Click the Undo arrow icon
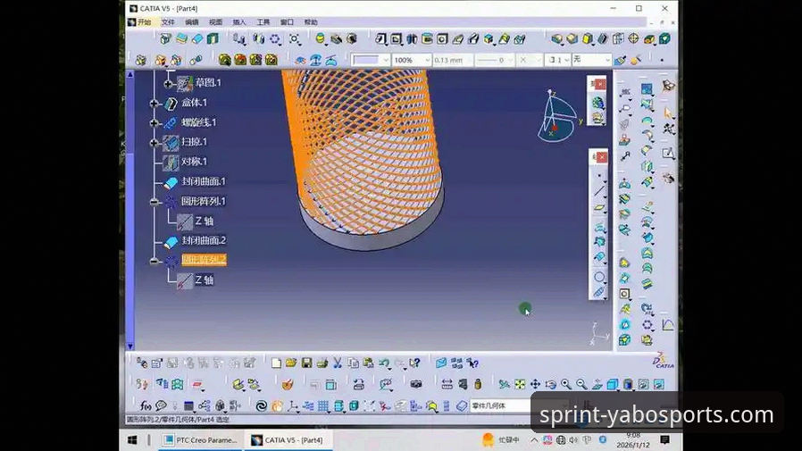 (x=384, y=363)
